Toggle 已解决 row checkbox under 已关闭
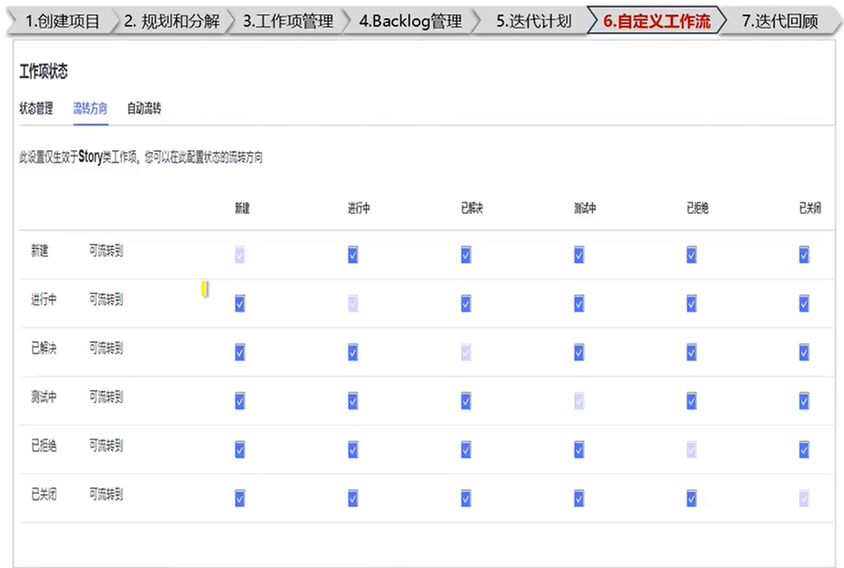Screen dimensions: 844x568 pyautogui.click(x=804, y=353)
